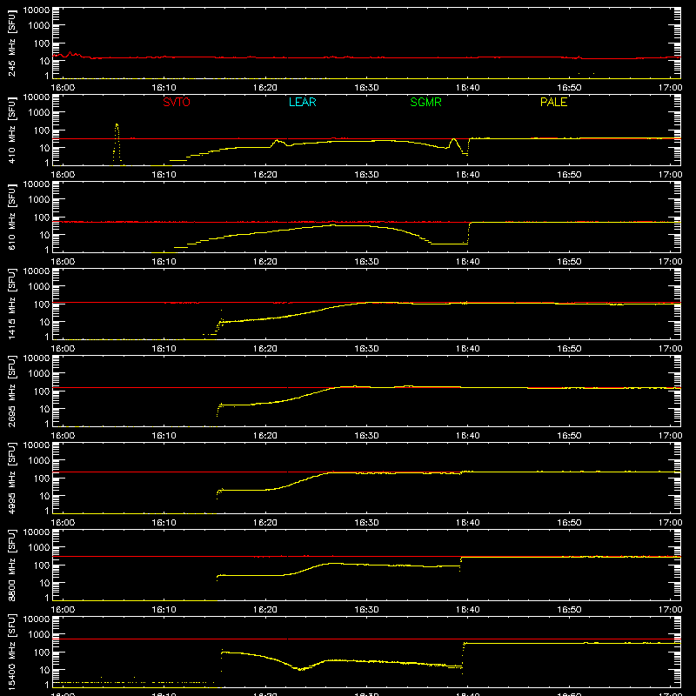Select the 410 MHz [SFU] axis title
Viewport: 696px width, 696px height.
[x=11, y=130]
